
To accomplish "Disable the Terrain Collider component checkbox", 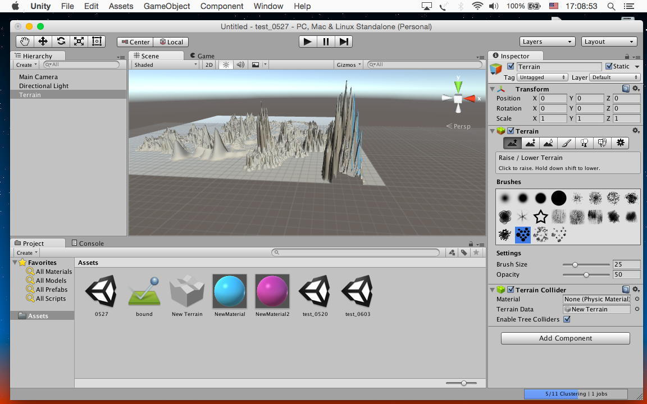I will click(x=511, y=290).
